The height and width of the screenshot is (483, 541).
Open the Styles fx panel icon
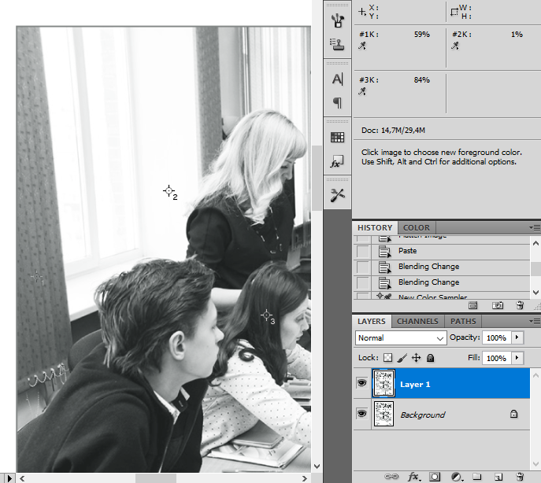click(337, 161)
